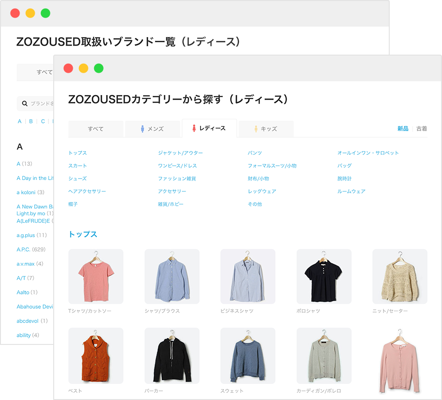The width and height of the screenshot is (442, 400).
Task: Open the A.P.C. (629) brand link
Action: [31, 249]
